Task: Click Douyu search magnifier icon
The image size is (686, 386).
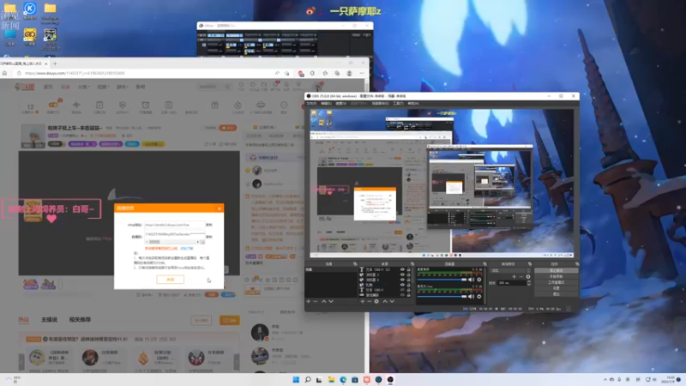Action: pyautogui.click(x=227, y=87)
